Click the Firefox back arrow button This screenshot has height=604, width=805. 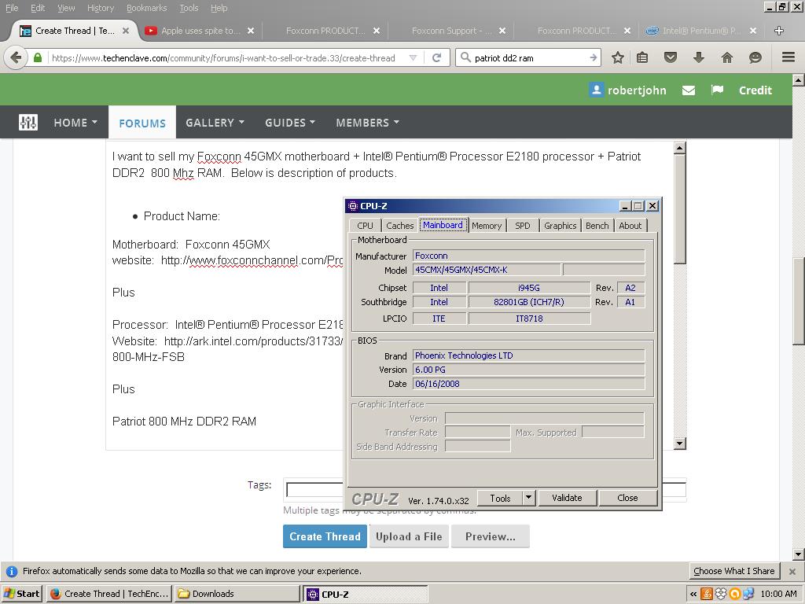click(16, 57)
